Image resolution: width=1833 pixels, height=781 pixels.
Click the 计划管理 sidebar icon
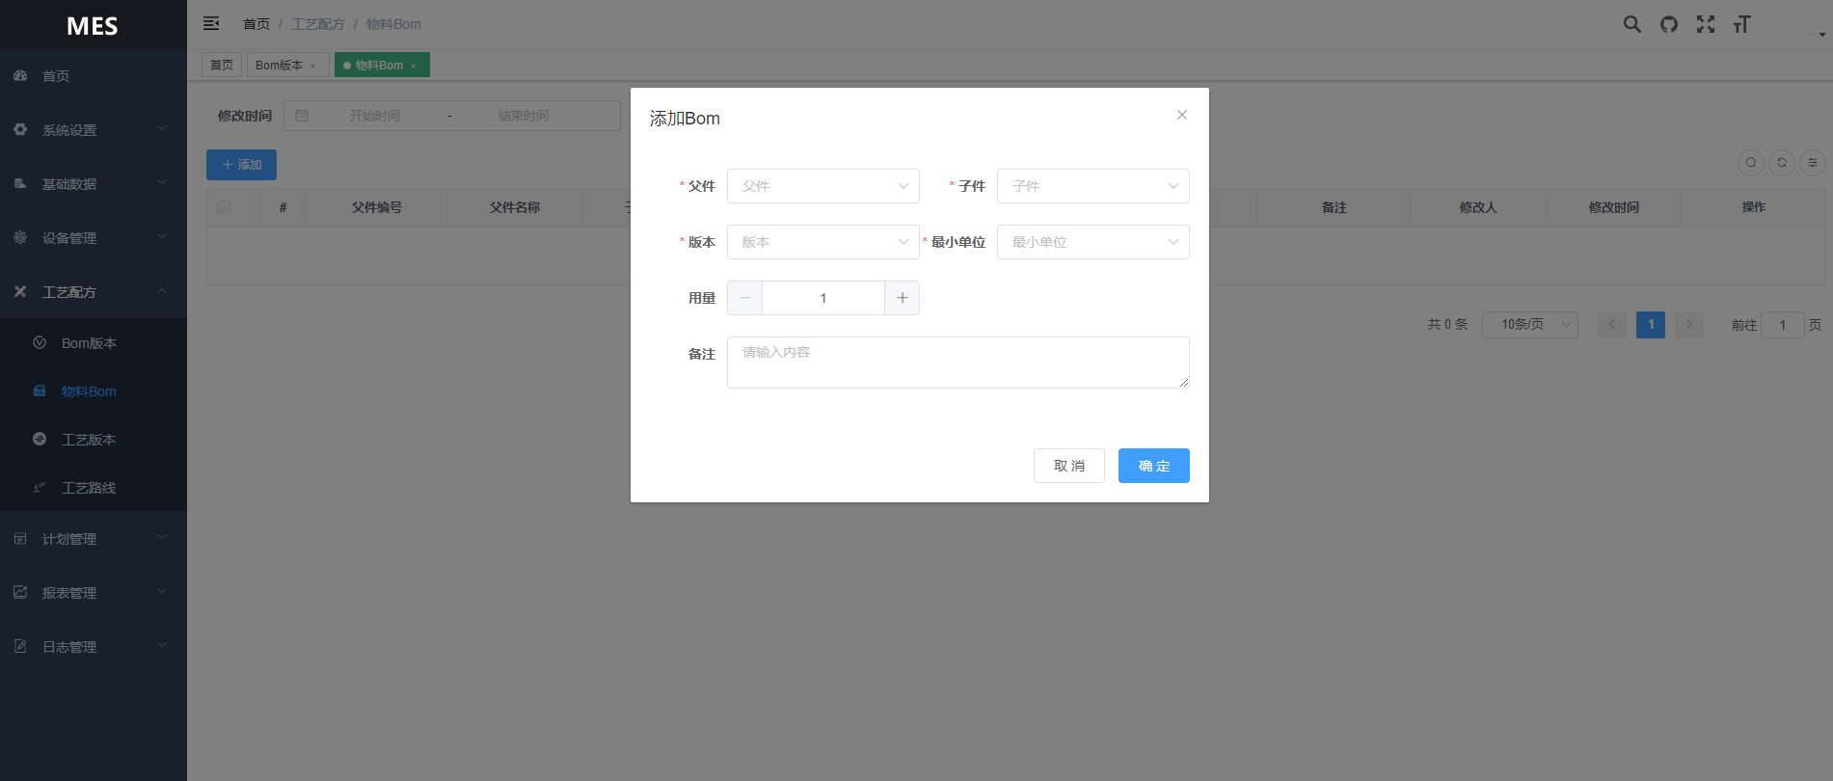[20, 538]
